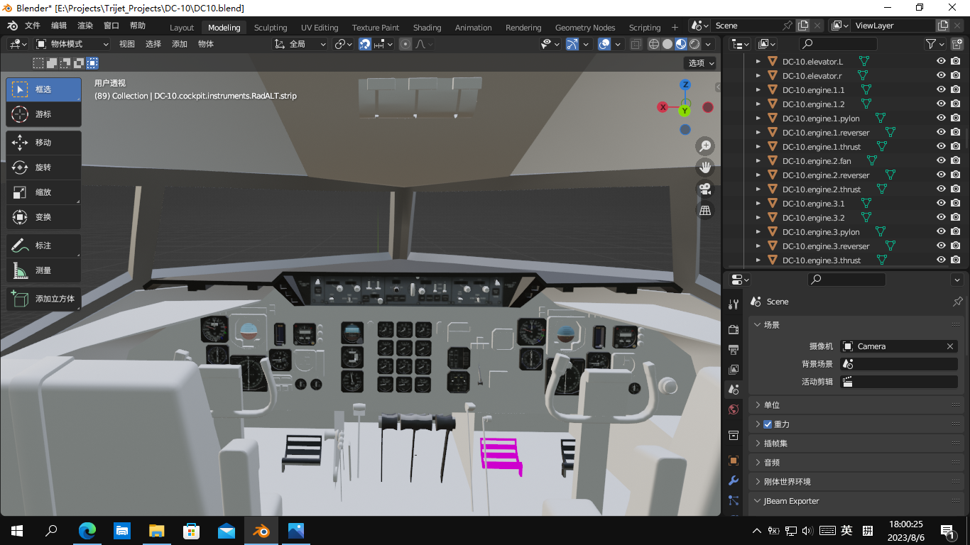Click the viewport pan hand icon
This screenshot has height=545, width=970.
pyautogui.click(x=705, y=167)
